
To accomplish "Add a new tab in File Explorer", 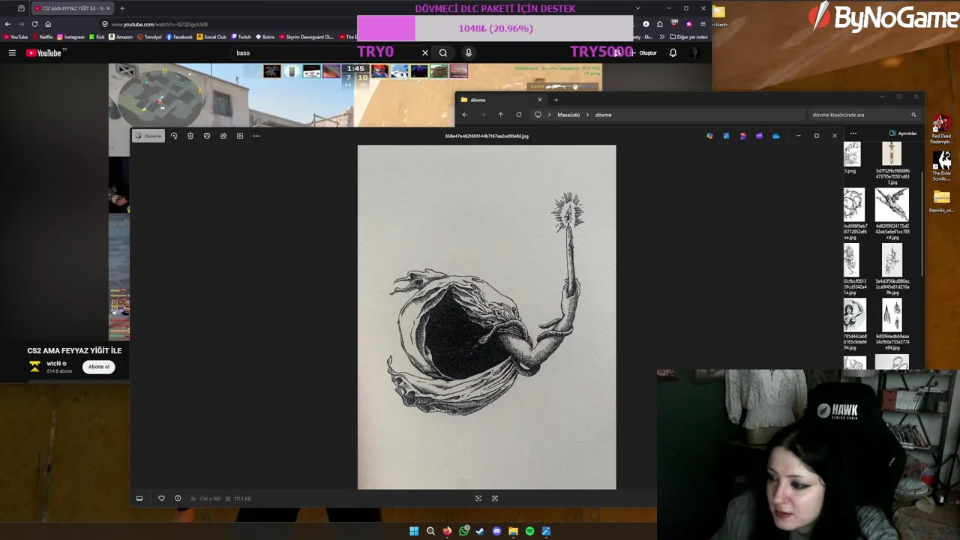I will point(556,100).
